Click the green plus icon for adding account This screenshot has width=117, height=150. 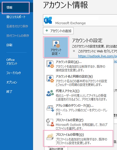[x=47, y=30]
